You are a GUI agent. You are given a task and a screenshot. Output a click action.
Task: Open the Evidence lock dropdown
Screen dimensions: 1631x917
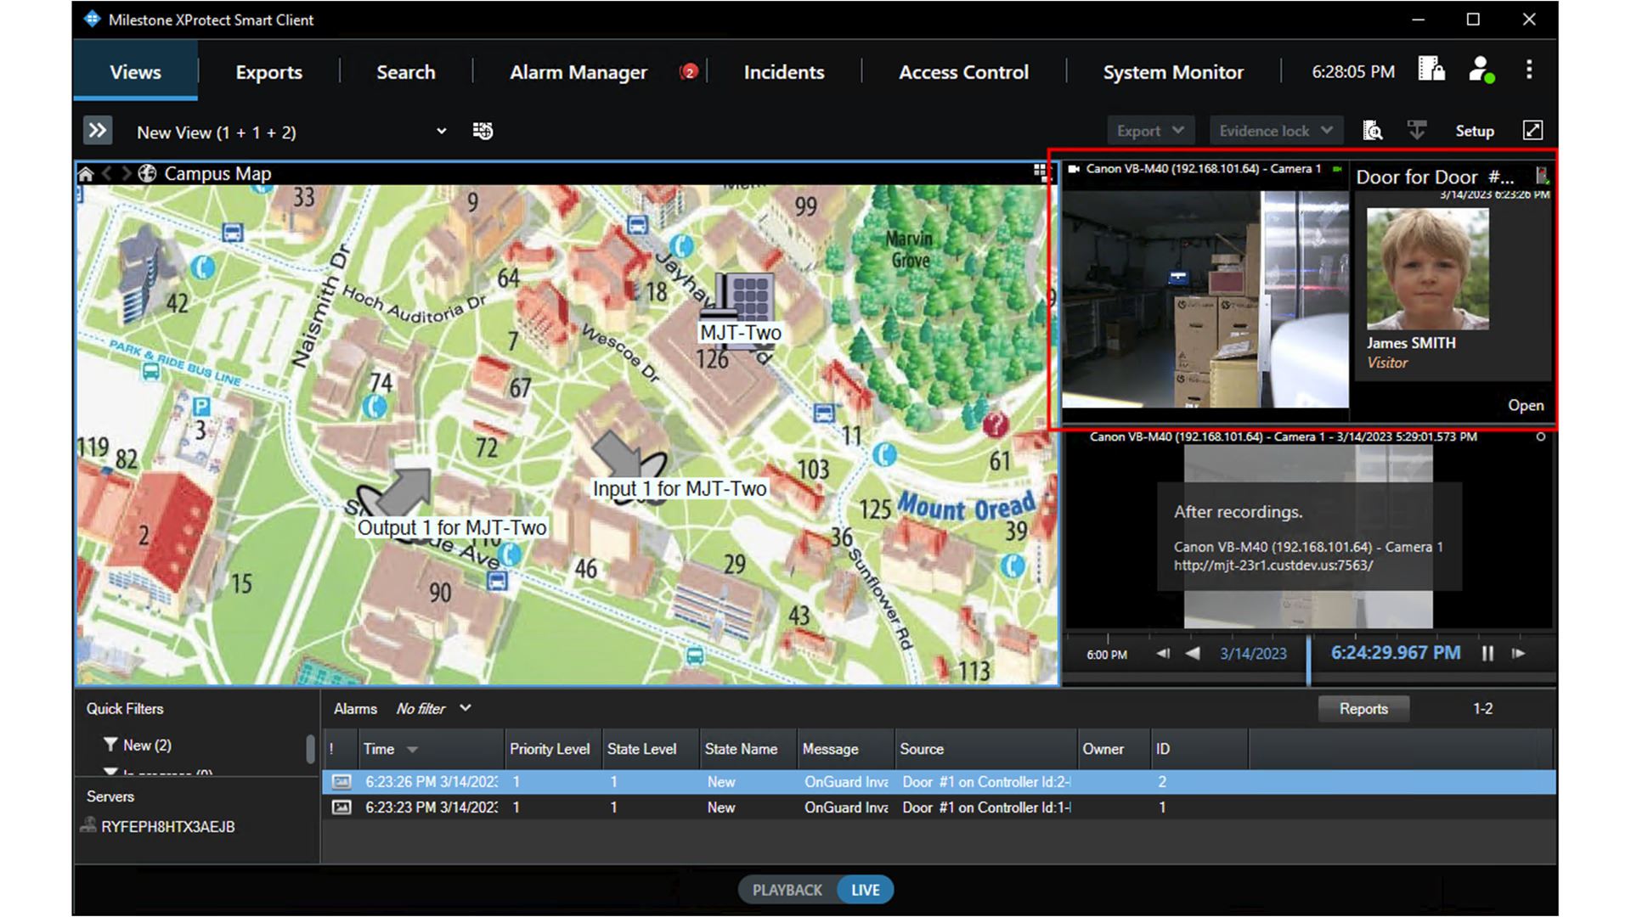tap(1275, 131)
